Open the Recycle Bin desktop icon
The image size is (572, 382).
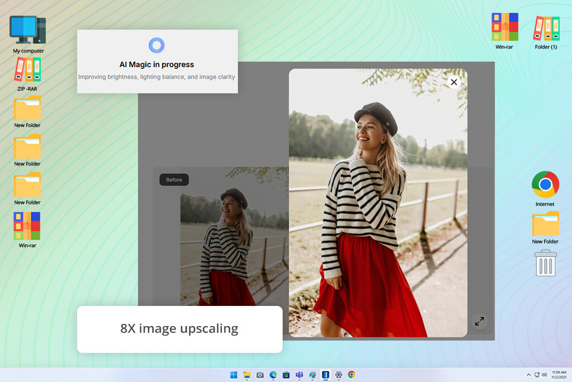pyautogui.click(x=545, y=263)
